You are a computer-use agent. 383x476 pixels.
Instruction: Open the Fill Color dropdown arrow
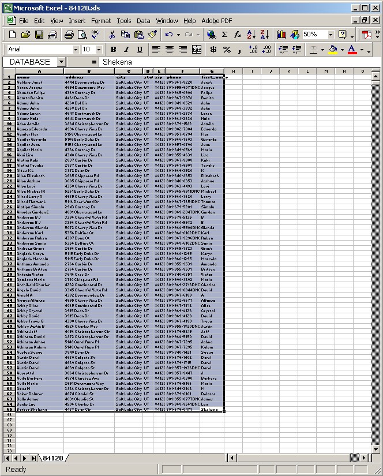click(342, 50)
